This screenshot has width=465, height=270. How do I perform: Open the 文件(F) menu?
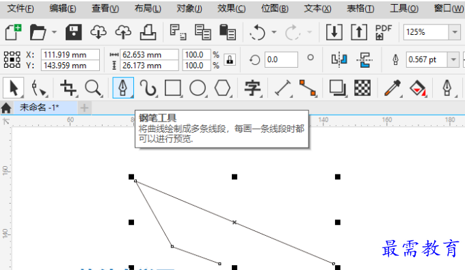click(21, 9)
